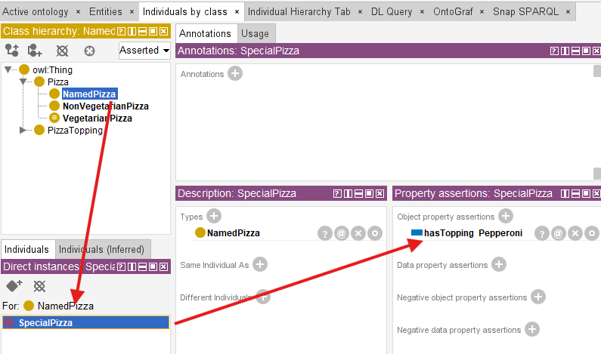Open the Entities tab
Image resolution: width=601 pixels, height=354 pixels.
click(x=106, y=12)
